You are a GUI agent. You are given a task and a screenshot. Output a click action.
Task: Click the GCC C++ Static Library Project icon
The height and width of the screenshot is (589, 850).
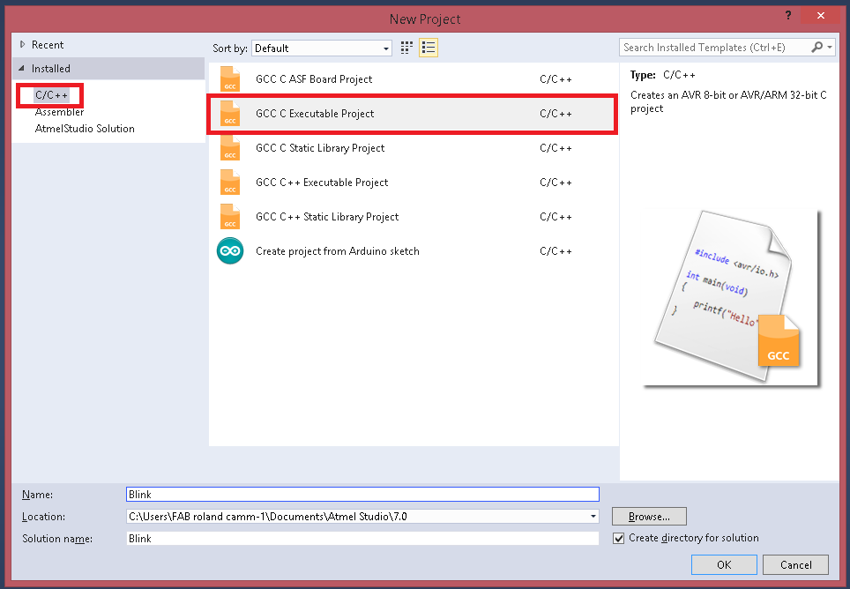point(230,217)
